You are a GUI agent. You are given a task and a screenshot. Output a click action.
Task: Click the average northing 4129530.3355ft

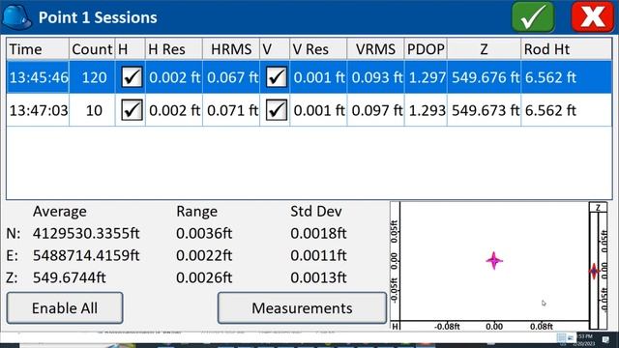(86, 234)
